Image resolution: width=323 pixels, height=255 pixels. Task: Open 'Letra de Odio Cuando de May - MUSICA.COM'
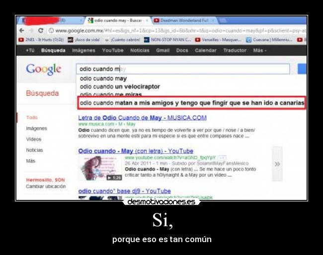142,118
